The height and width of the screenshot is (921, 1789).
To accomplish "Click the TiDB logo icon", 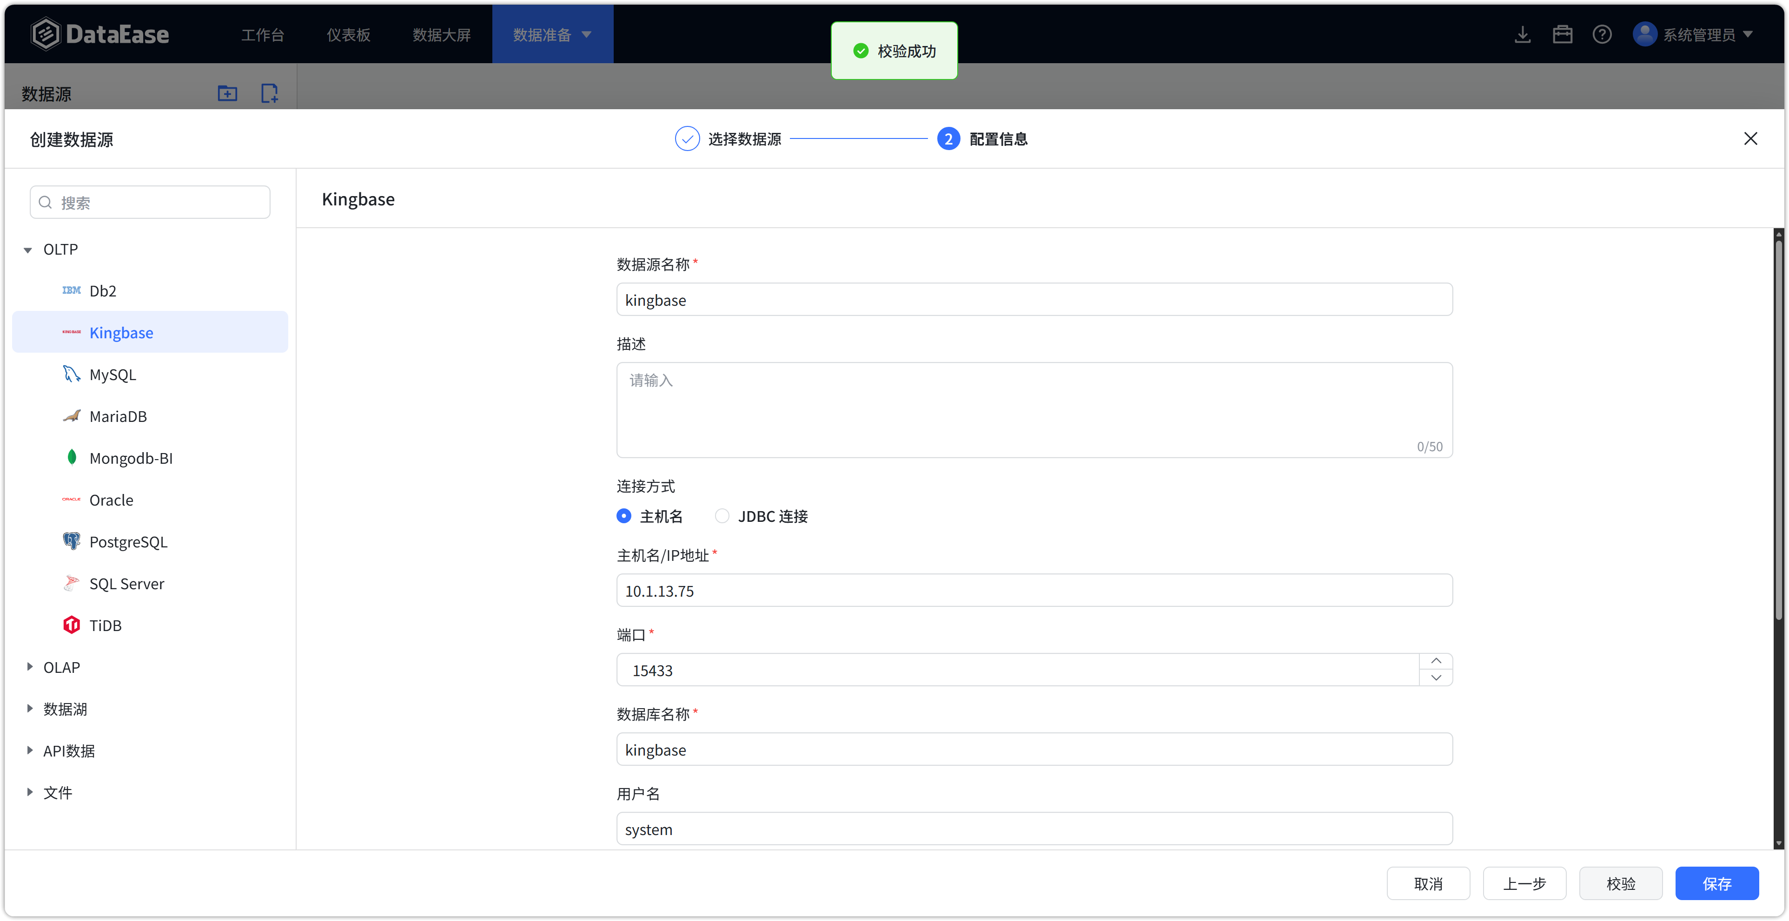I will pos(72,625).
